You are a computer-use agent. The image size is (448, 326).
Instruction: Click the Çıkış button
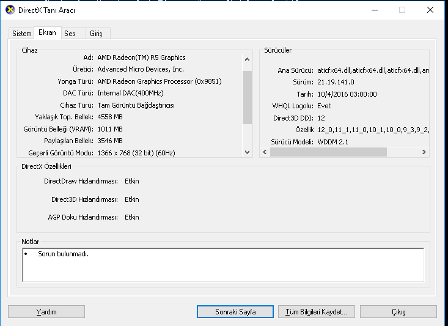pyautogui.click(x=398, y=312)
